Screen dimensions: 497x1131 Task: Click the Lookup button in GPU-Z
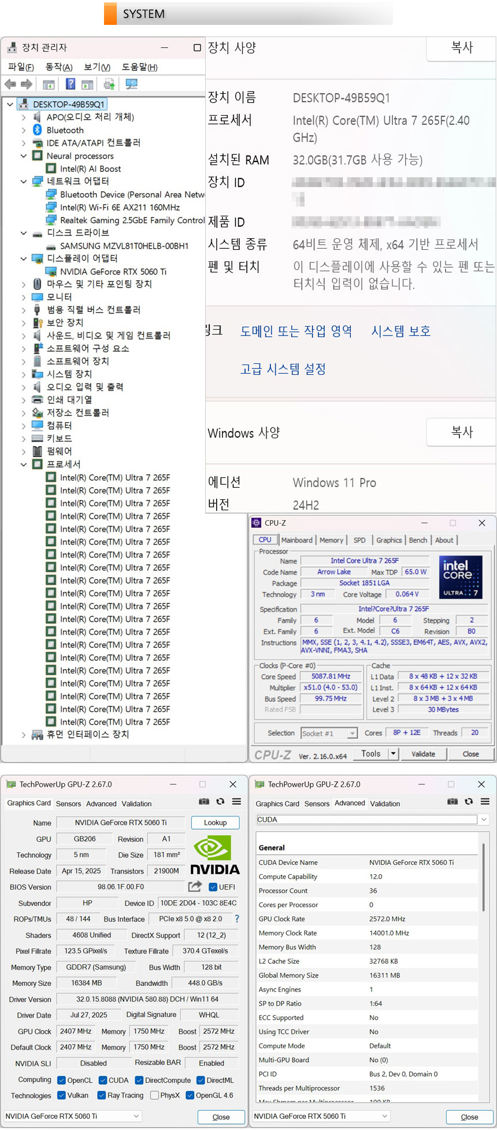pyautogui.click(x=215, y=823)
